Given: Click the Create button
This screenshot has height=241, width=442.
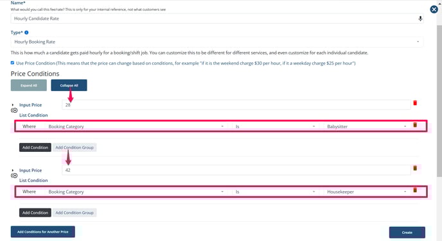Looking at the screenshot, I should coord(407,233).
